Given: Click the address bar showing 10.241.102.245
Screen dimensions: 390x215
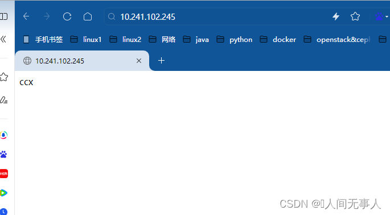Looking at the screenshot, I should [x=216, y=16].
